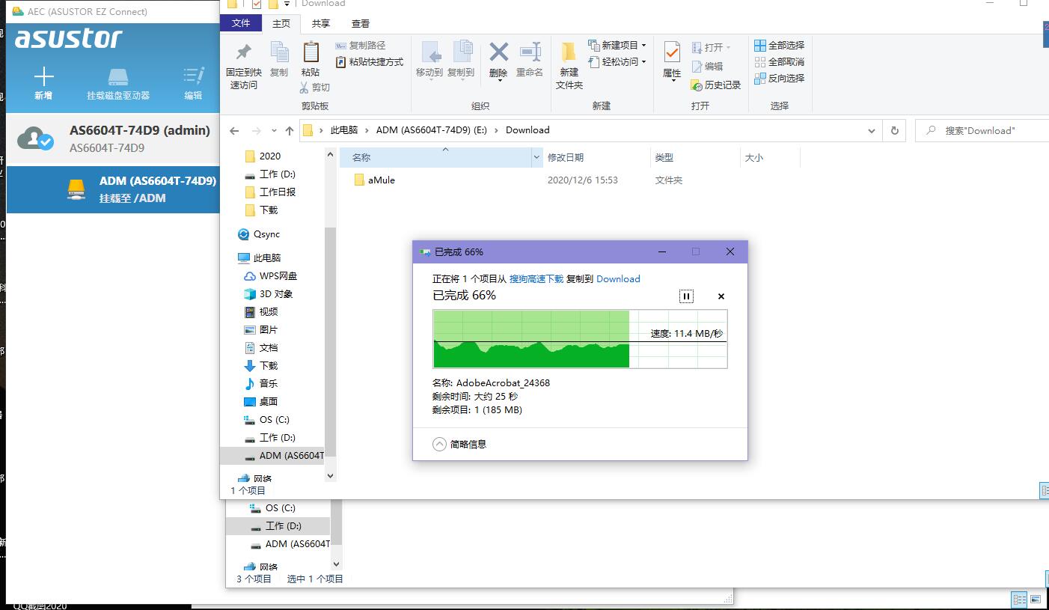Open the 文件 menu
Image resolution: width=1049 pixels, height=610 pixels.
(x=241, y=23)
